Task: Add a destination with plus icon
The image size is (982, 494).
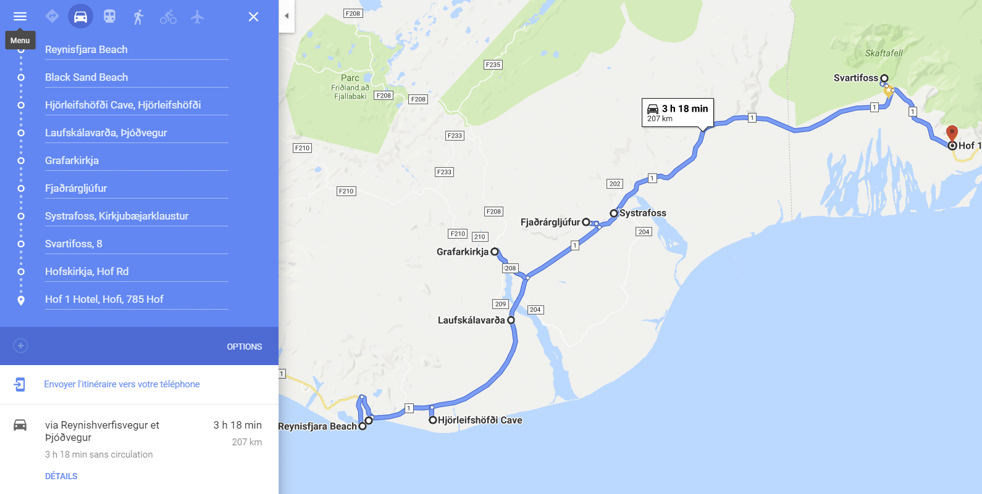Action: point(20,345)
